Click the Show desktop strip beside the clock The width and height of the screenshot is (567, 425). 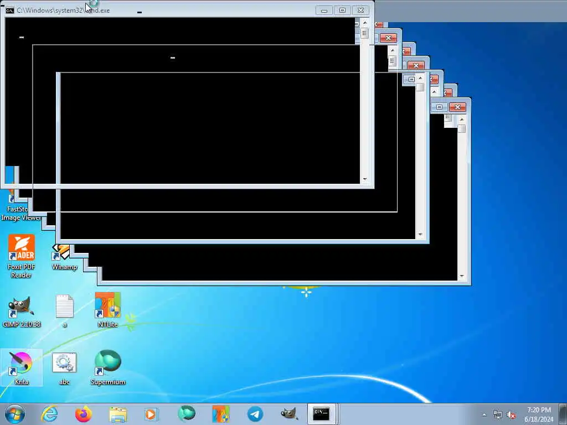click(563, 414)
